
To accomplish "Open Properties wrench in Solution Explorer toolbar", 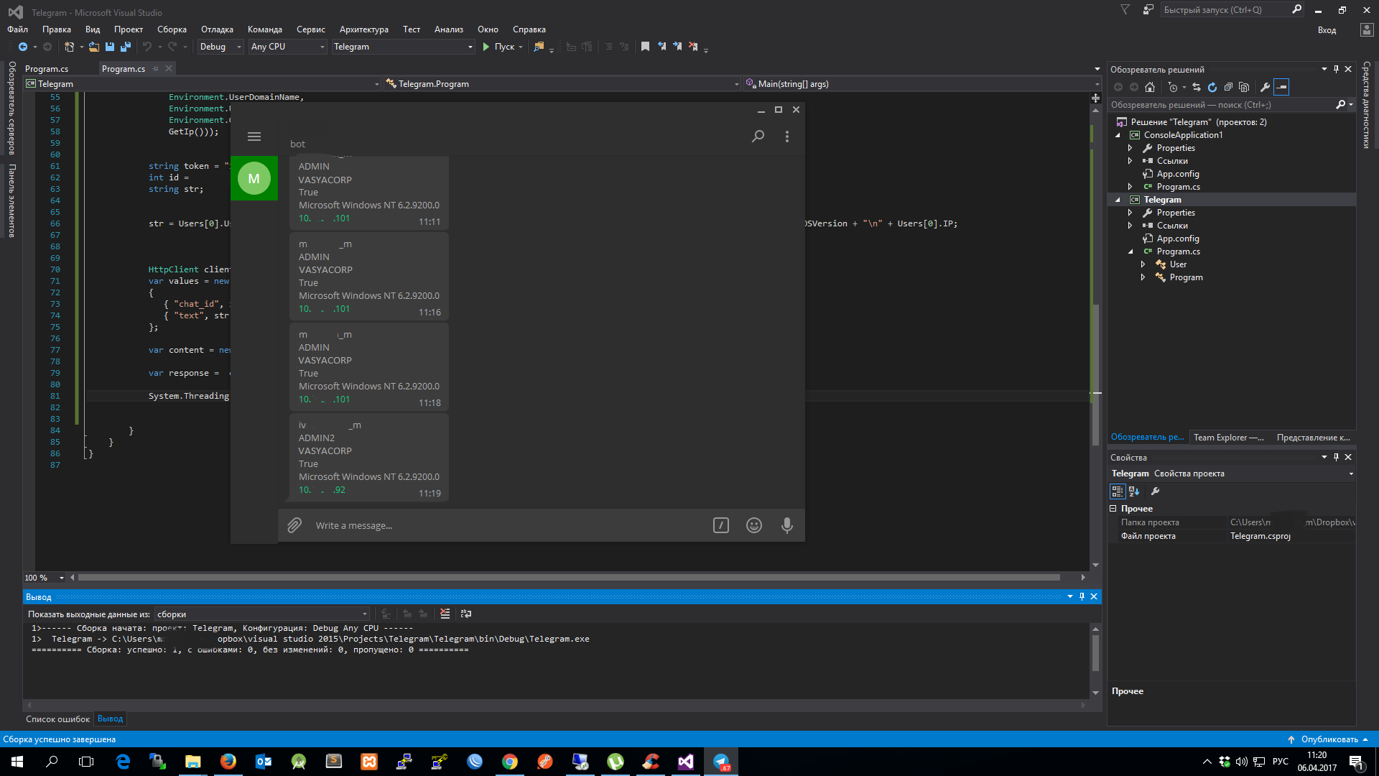I will (1266, 87).
